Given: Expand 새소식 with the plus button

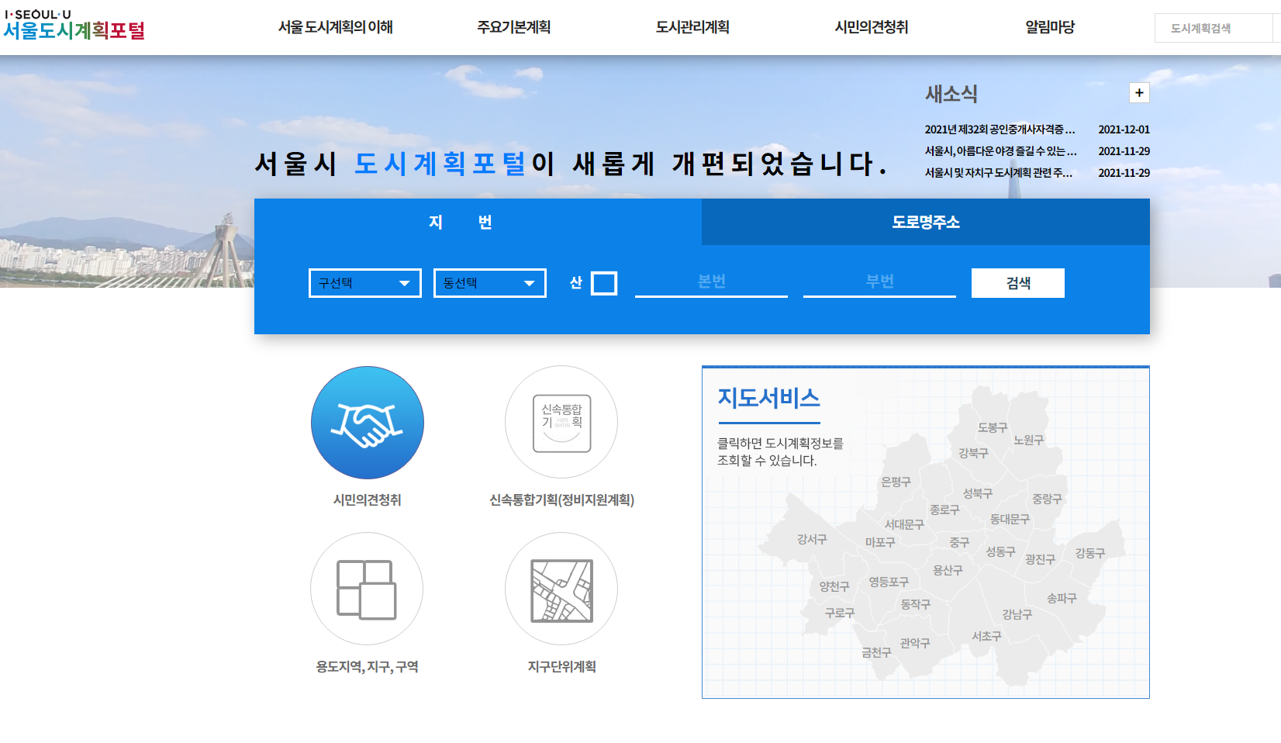Looking at the screenshot, I should pos(1139,93).
